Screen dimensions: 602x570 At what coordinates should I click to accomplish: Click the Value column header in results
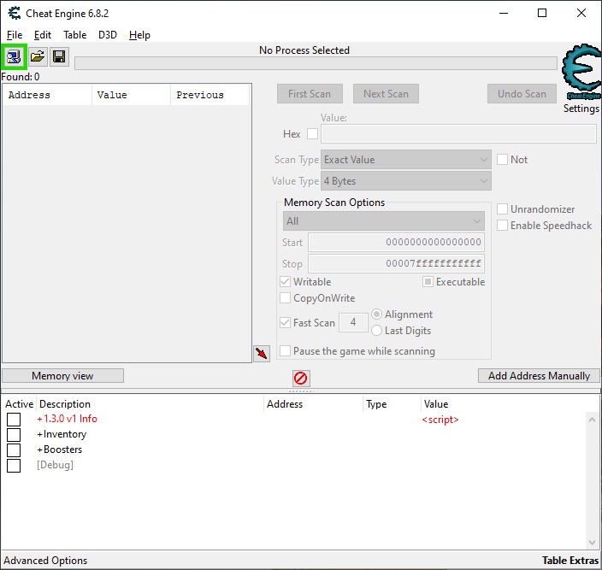pos(131,95)
